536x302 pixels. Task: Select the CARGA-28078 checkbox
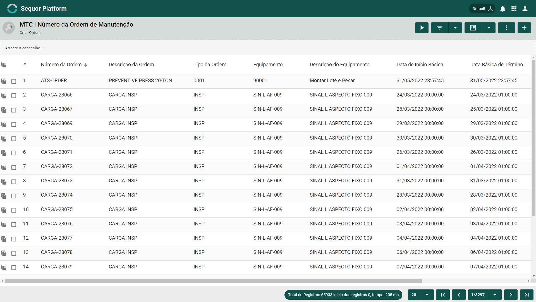(x=14, y=253)
